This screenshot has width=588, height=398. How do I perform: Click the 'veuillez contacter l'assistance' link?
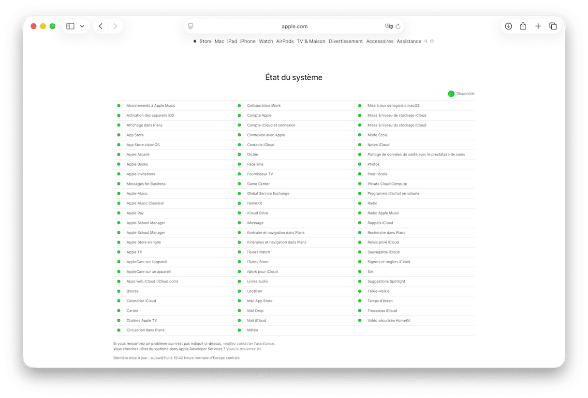[x=249, y=343]
